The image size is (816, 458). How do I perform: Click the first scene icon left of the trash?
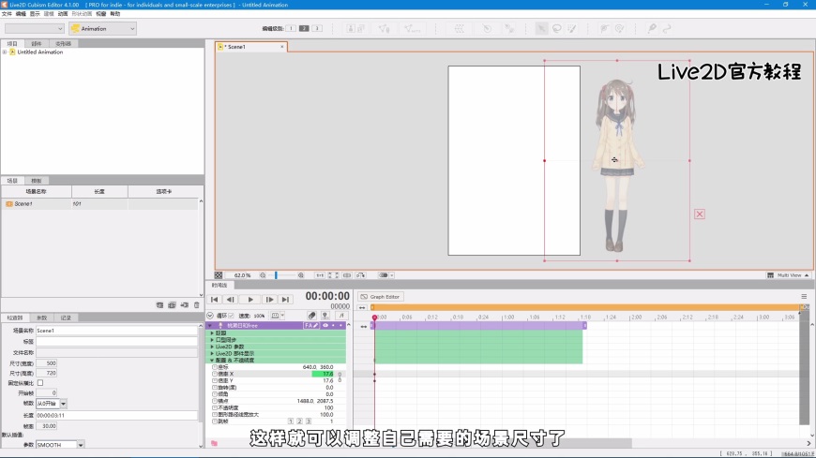point(159,305)
